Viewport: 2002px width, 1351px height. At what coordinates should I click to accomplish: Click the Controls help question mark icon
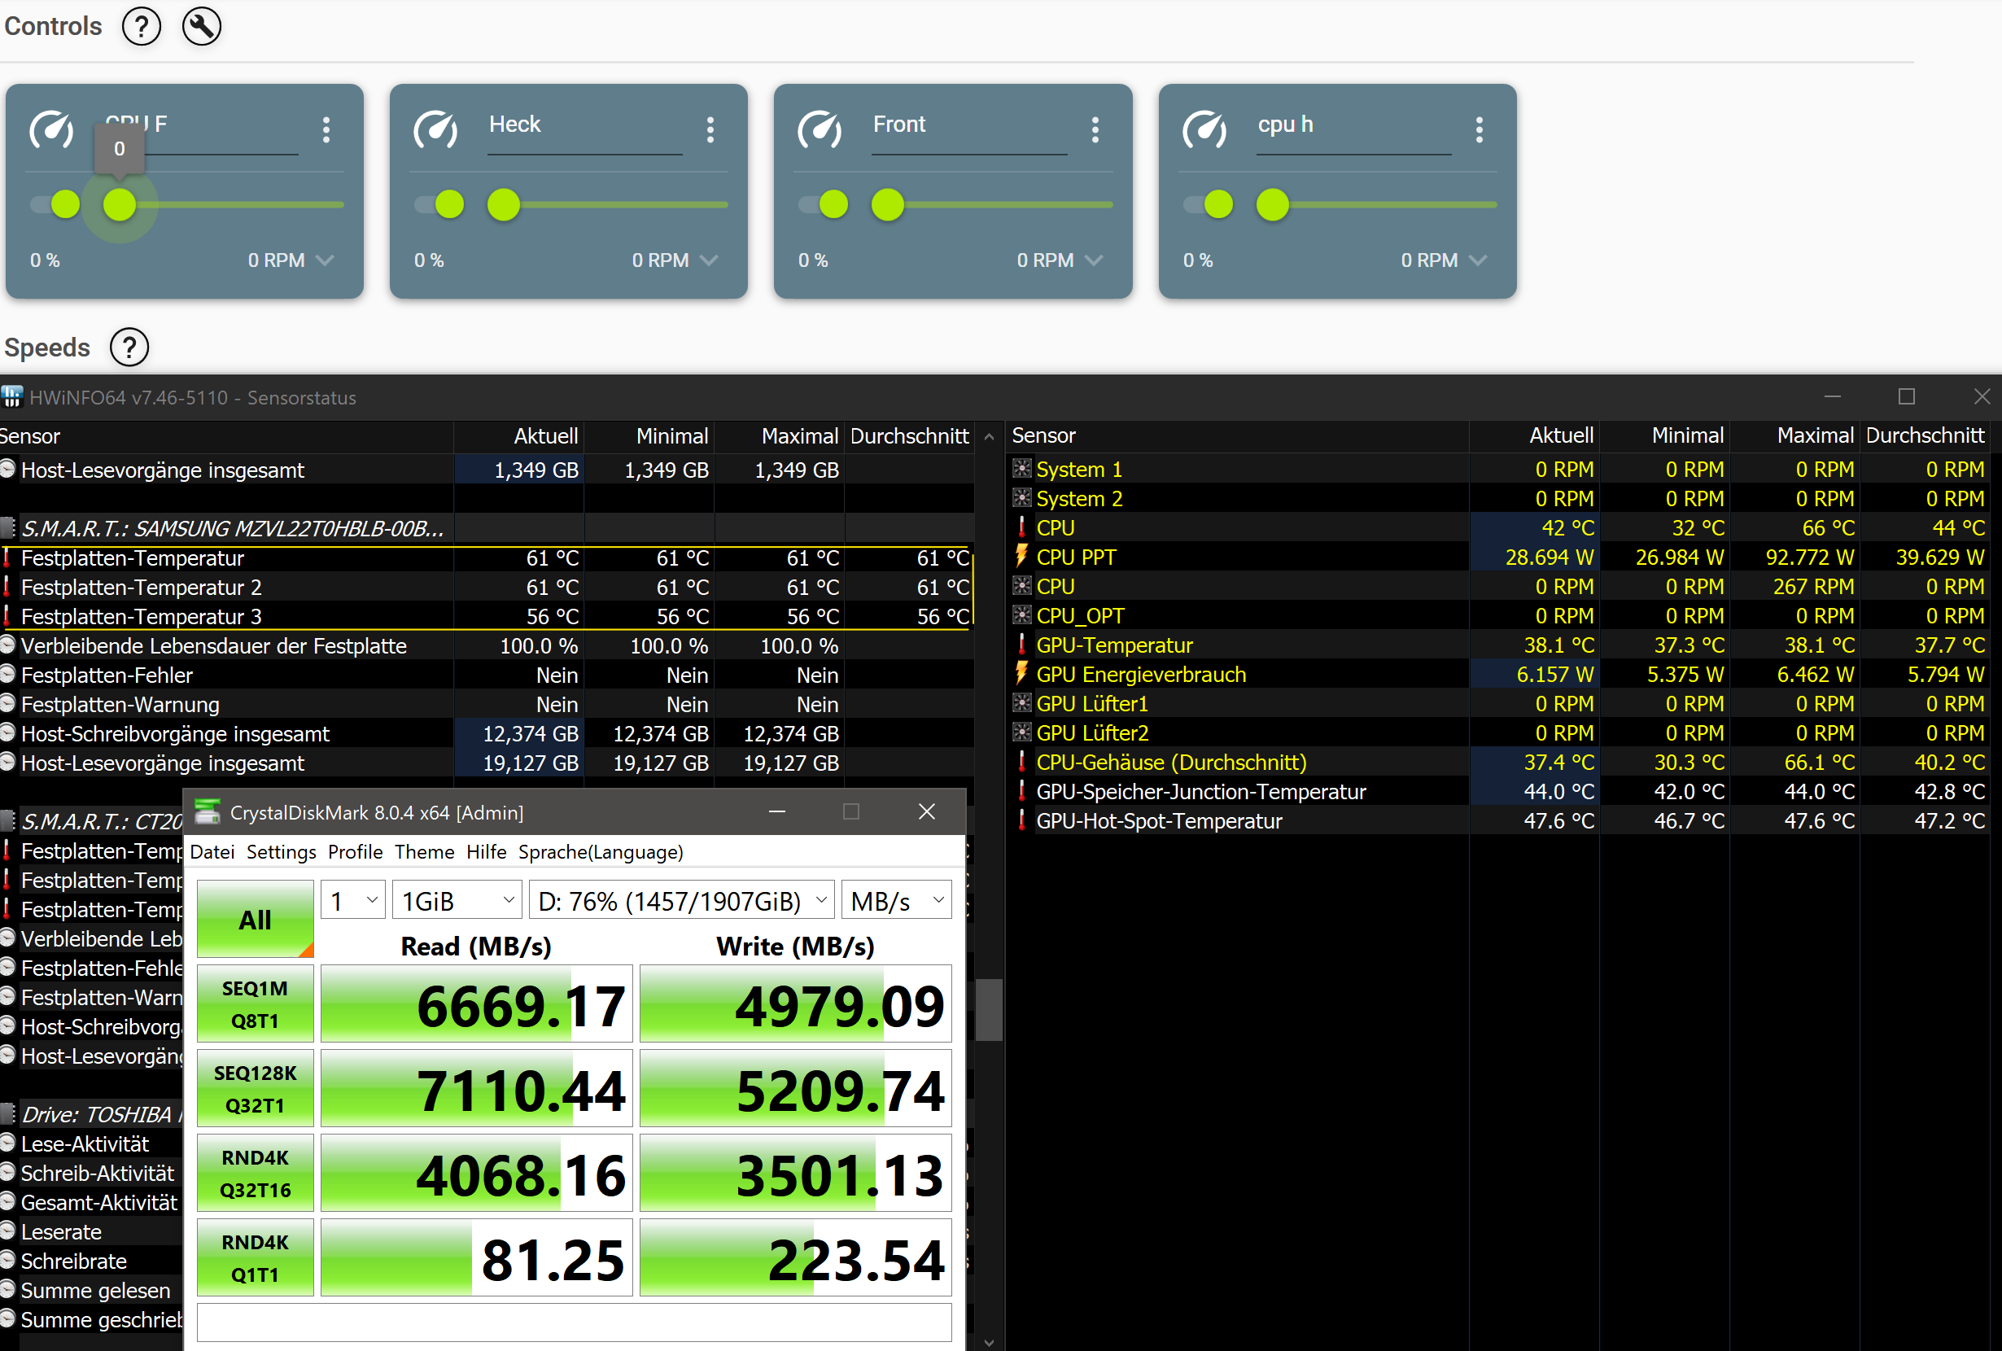point(142,27)
